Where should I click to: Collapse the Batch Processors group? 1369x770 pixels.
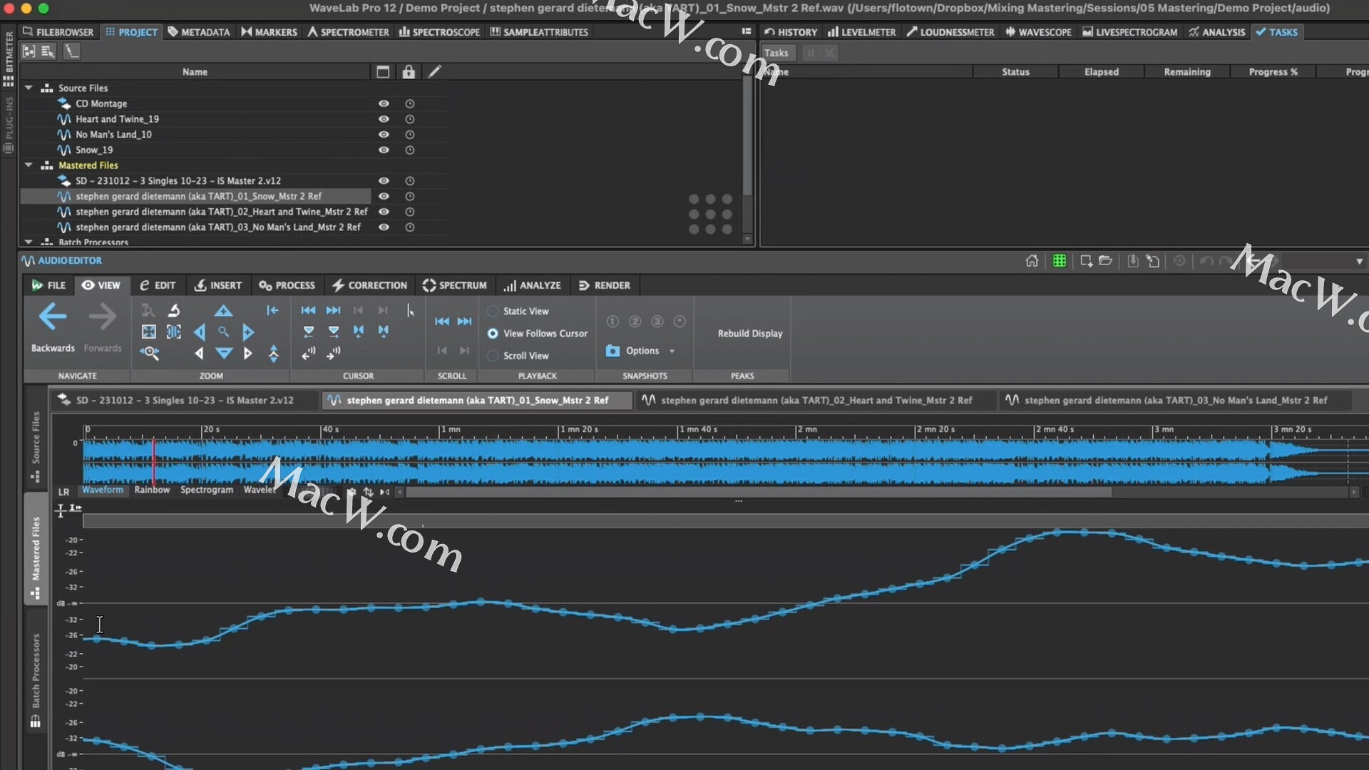[x=29, y=242]
